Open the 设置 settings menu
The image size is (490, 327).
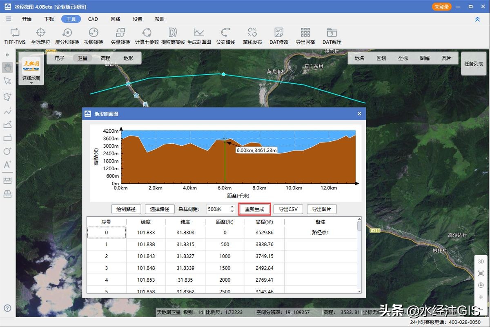click(x=138, y=19)
